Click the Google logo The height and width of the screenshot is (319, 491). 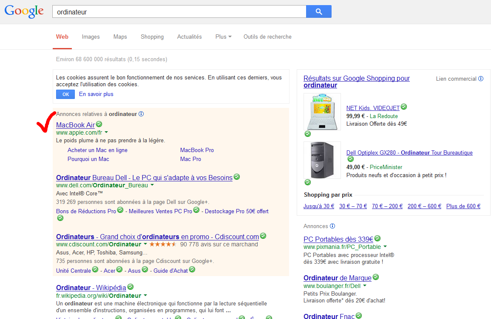click(24, 11)
